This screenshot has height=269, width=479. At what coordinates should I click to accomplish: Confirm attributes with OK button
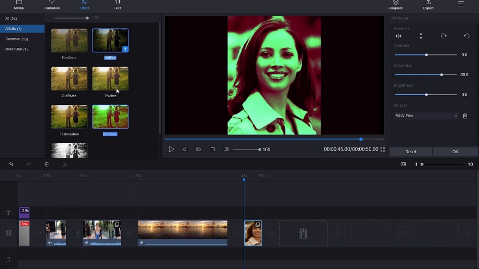pyautogui.click(x=455, y=152)
